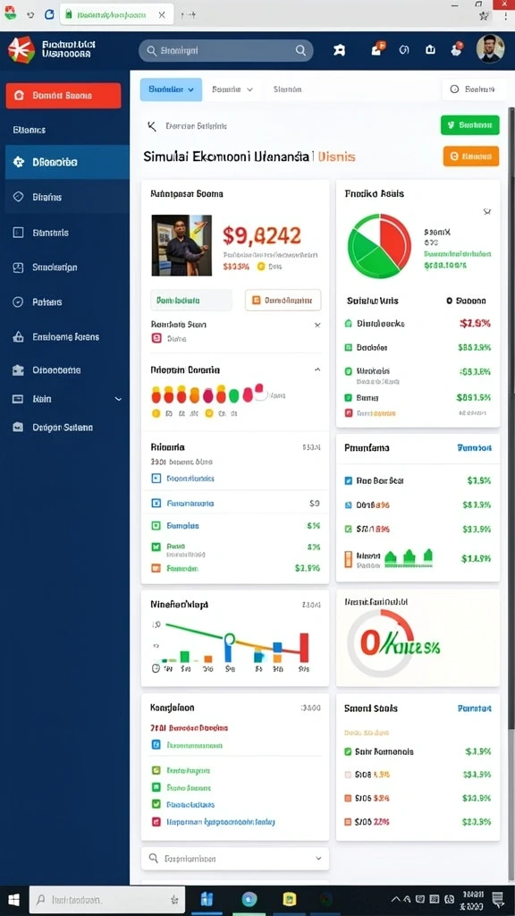This screenshot has width=515, height=916.
Task: Toggle the green checkbox in Smenl Stals first row
Action: click(x=348, y=751)
